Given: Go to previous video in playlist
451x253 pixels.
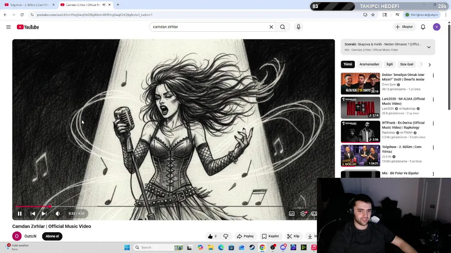Looking at the screenshot, I should click(x=33, y=213).
